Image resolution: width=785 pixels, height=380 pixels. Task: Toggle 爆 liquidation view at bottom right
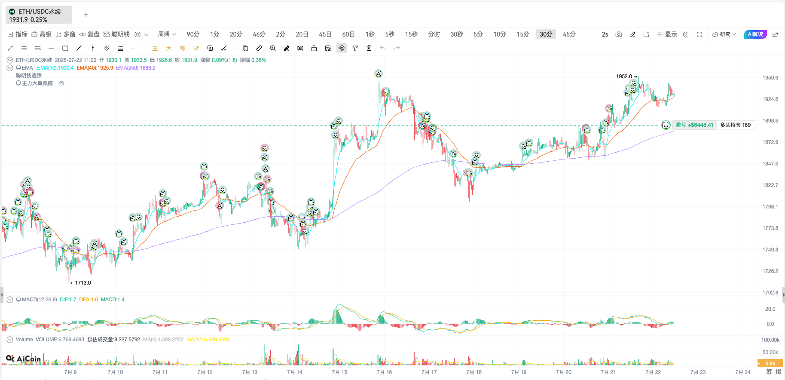(778, 372)
